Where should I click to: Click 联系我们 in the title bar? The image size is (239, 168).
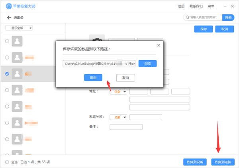tap(196, 6)
